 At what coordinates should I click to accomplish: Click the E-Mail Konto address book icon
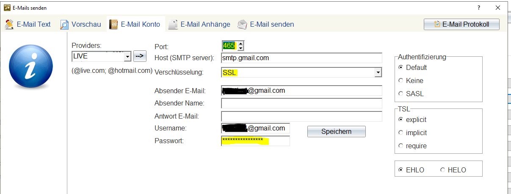(113, 25)
